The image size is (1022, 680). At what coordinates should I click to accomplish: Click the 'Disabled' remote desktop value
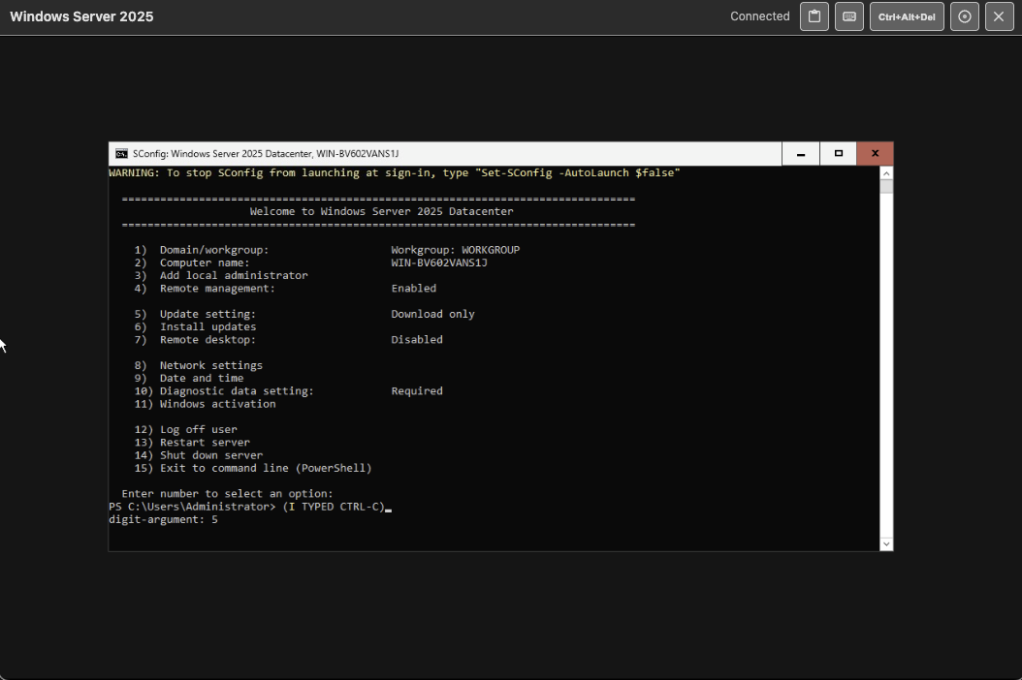(x=417, y=340)
